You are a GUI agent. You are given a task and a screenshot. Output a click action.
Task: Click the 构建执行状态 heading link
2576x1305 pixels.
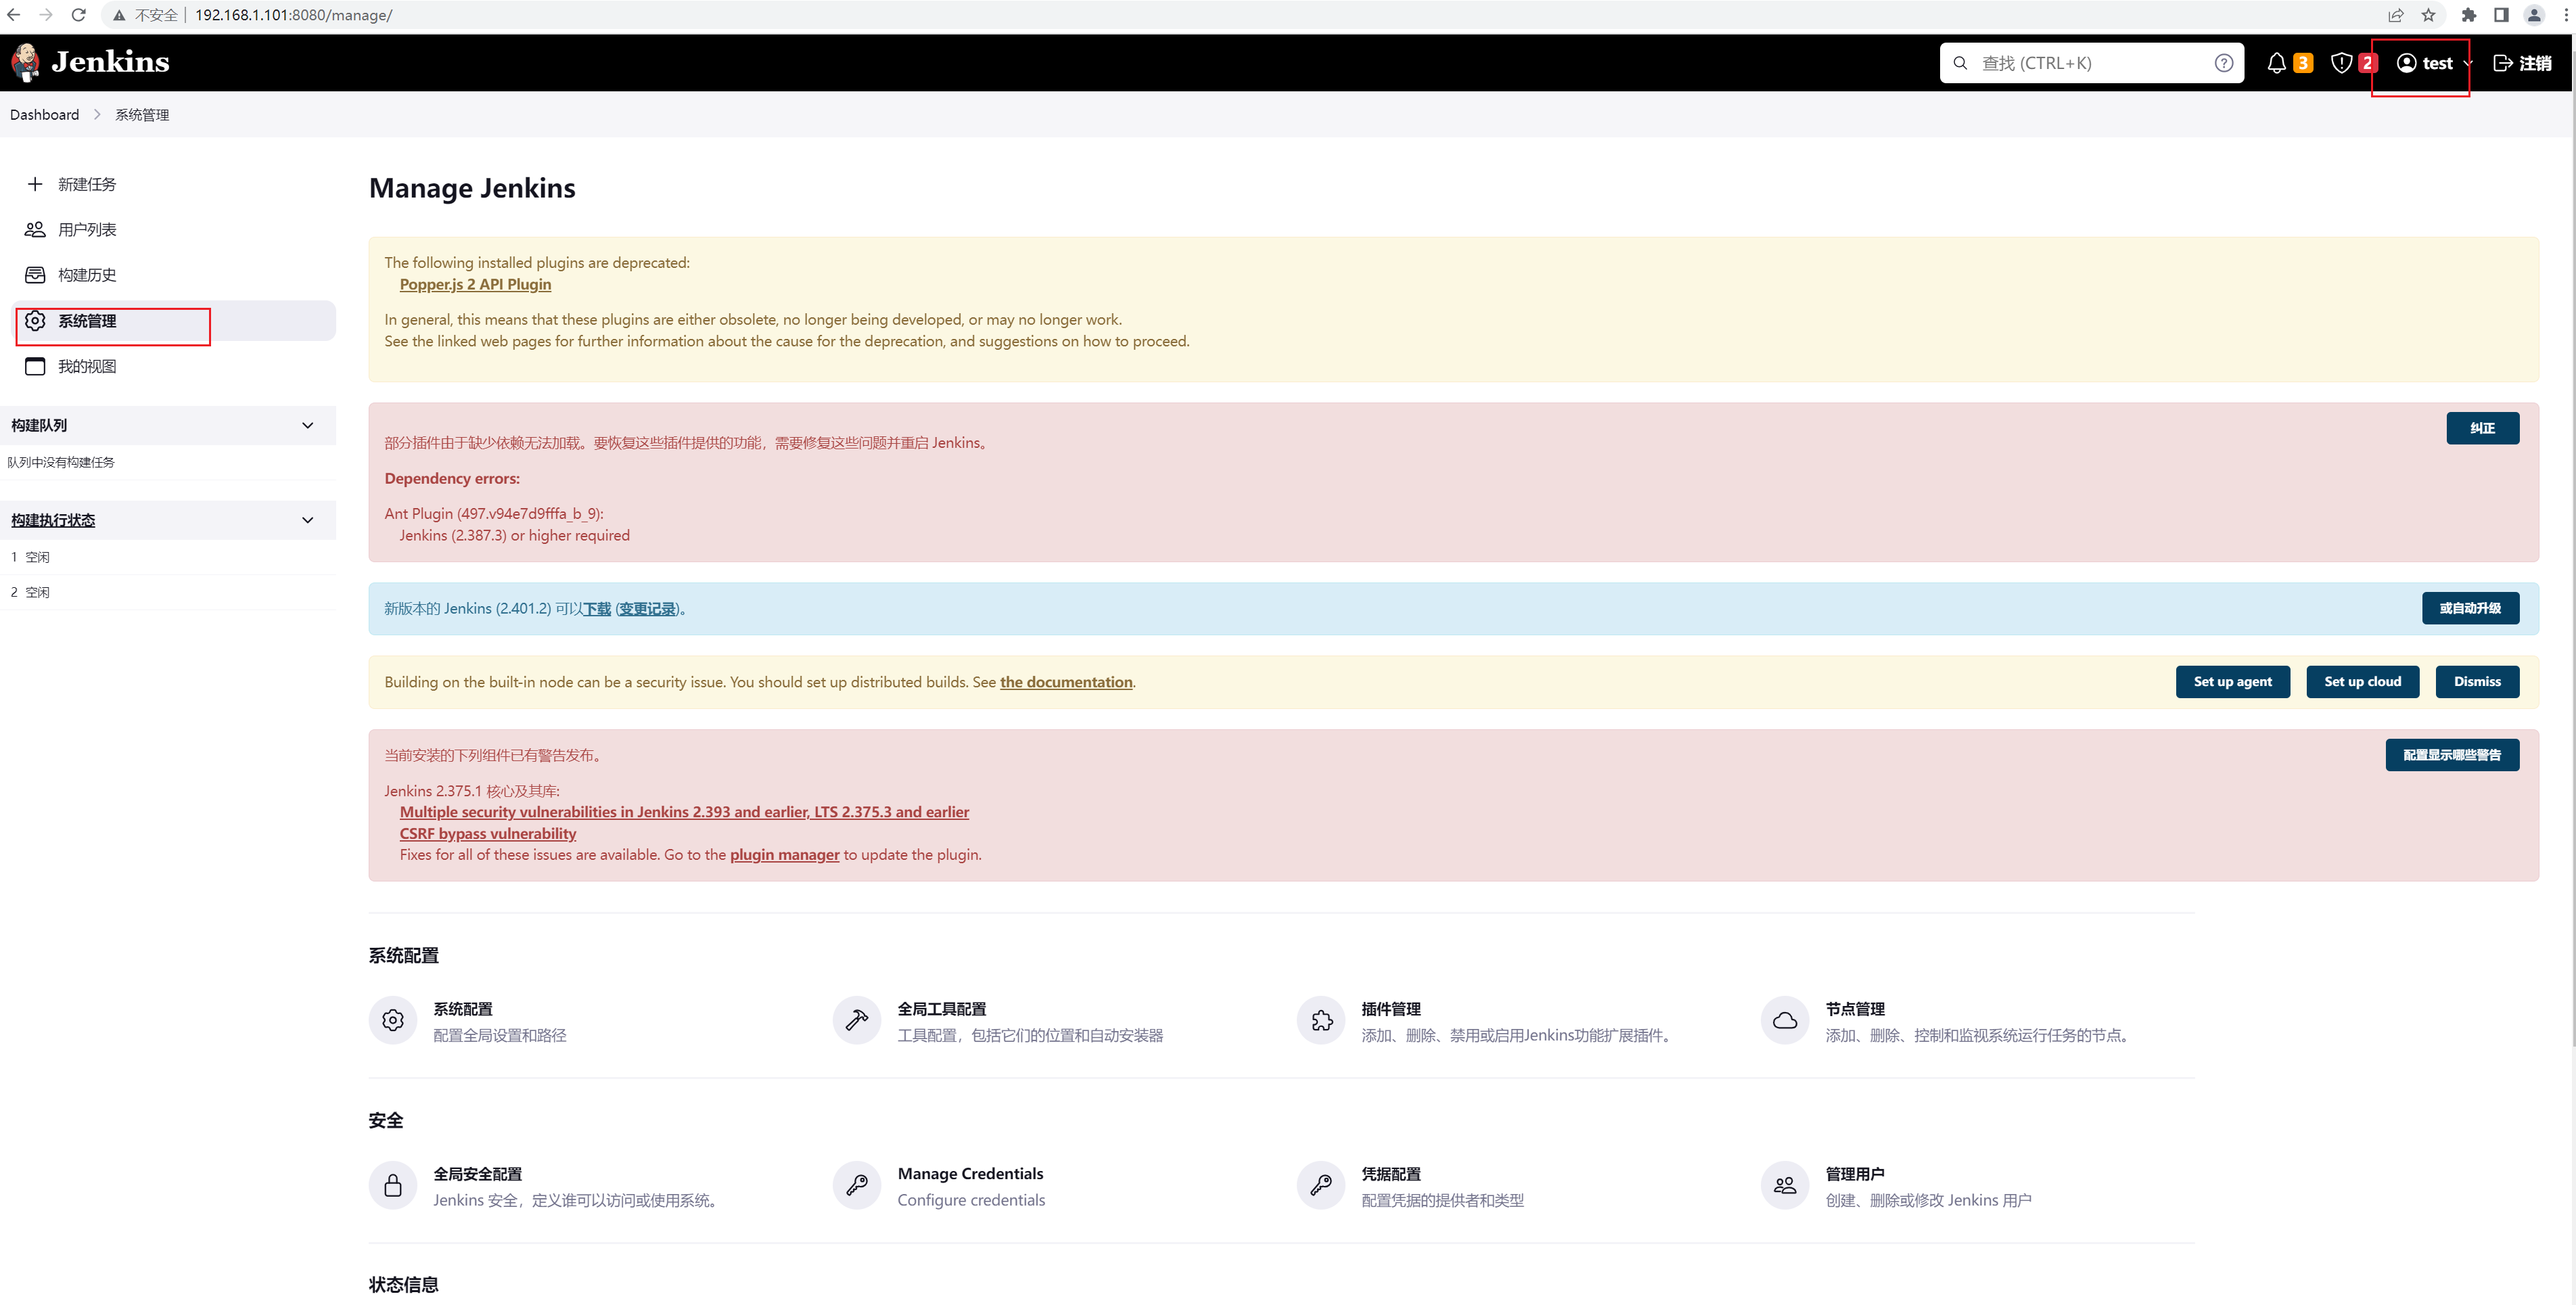53,520
